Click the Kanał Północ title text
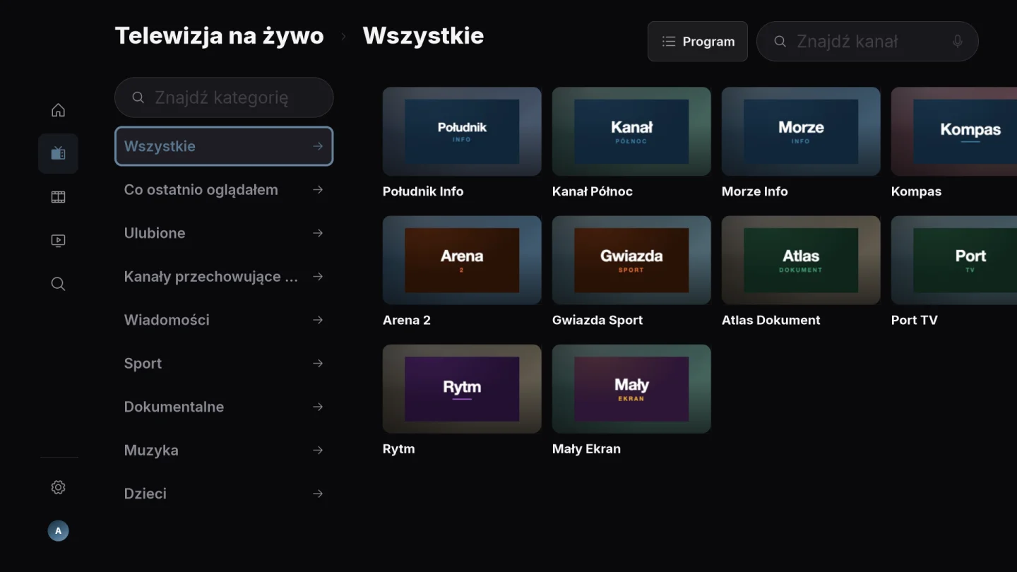Screen dimensions: 1017x572 (593, 191)
